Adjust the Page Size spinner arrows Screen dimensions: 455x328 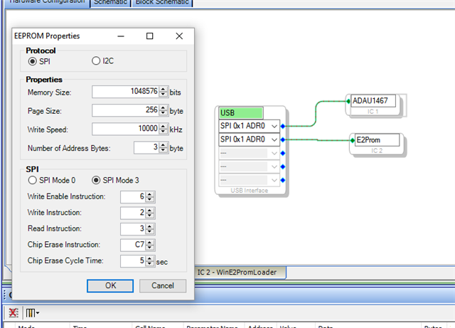(x=164, y=110)
